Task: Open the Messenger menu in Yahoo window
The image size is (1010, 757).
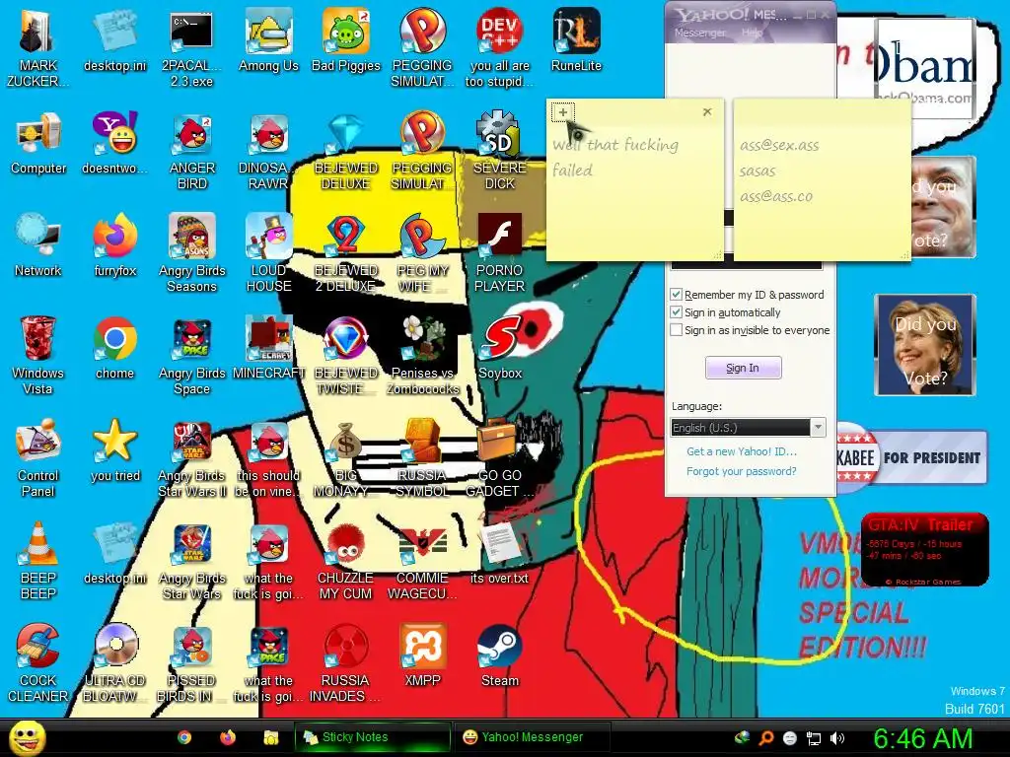Action: point(699,33)
